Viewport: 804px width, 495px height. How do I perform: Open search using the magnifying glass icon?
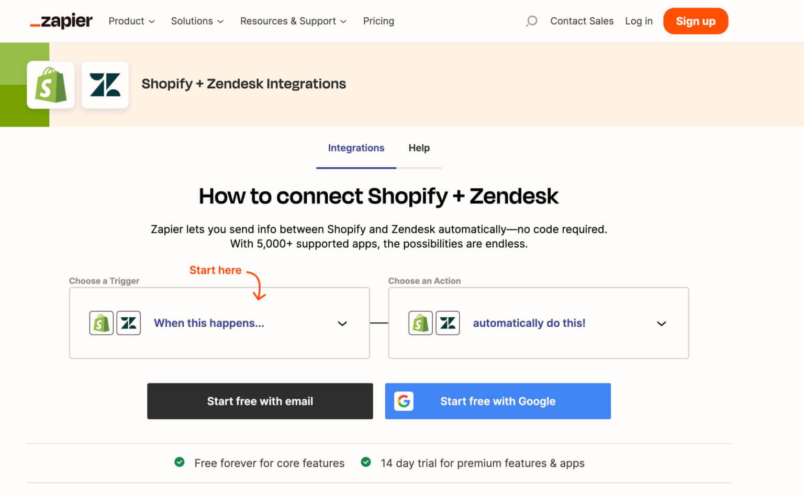pos(531,21)
